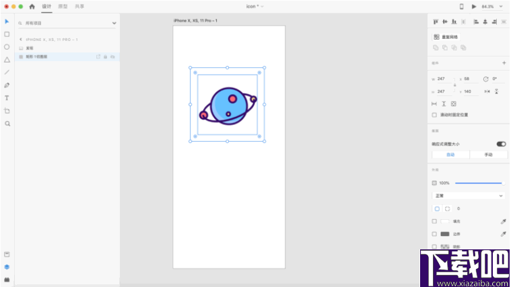Screen dimensions: 511x287
Task: Distribute selection vertically
Action: [504, 22]
